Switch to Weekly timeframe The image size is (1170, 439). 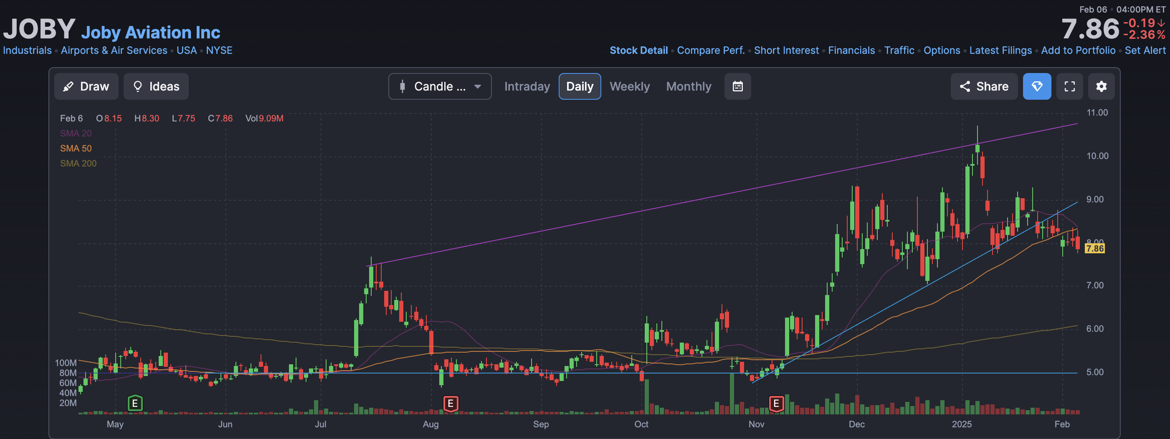coord(630,86)
